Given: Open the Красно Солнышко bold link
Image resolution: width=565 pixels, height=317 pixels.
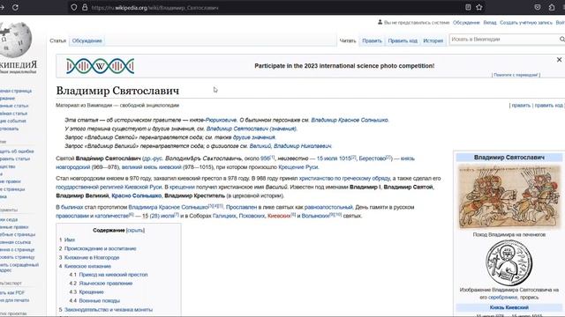Looking at the screenshot, I should click(136, 195).
